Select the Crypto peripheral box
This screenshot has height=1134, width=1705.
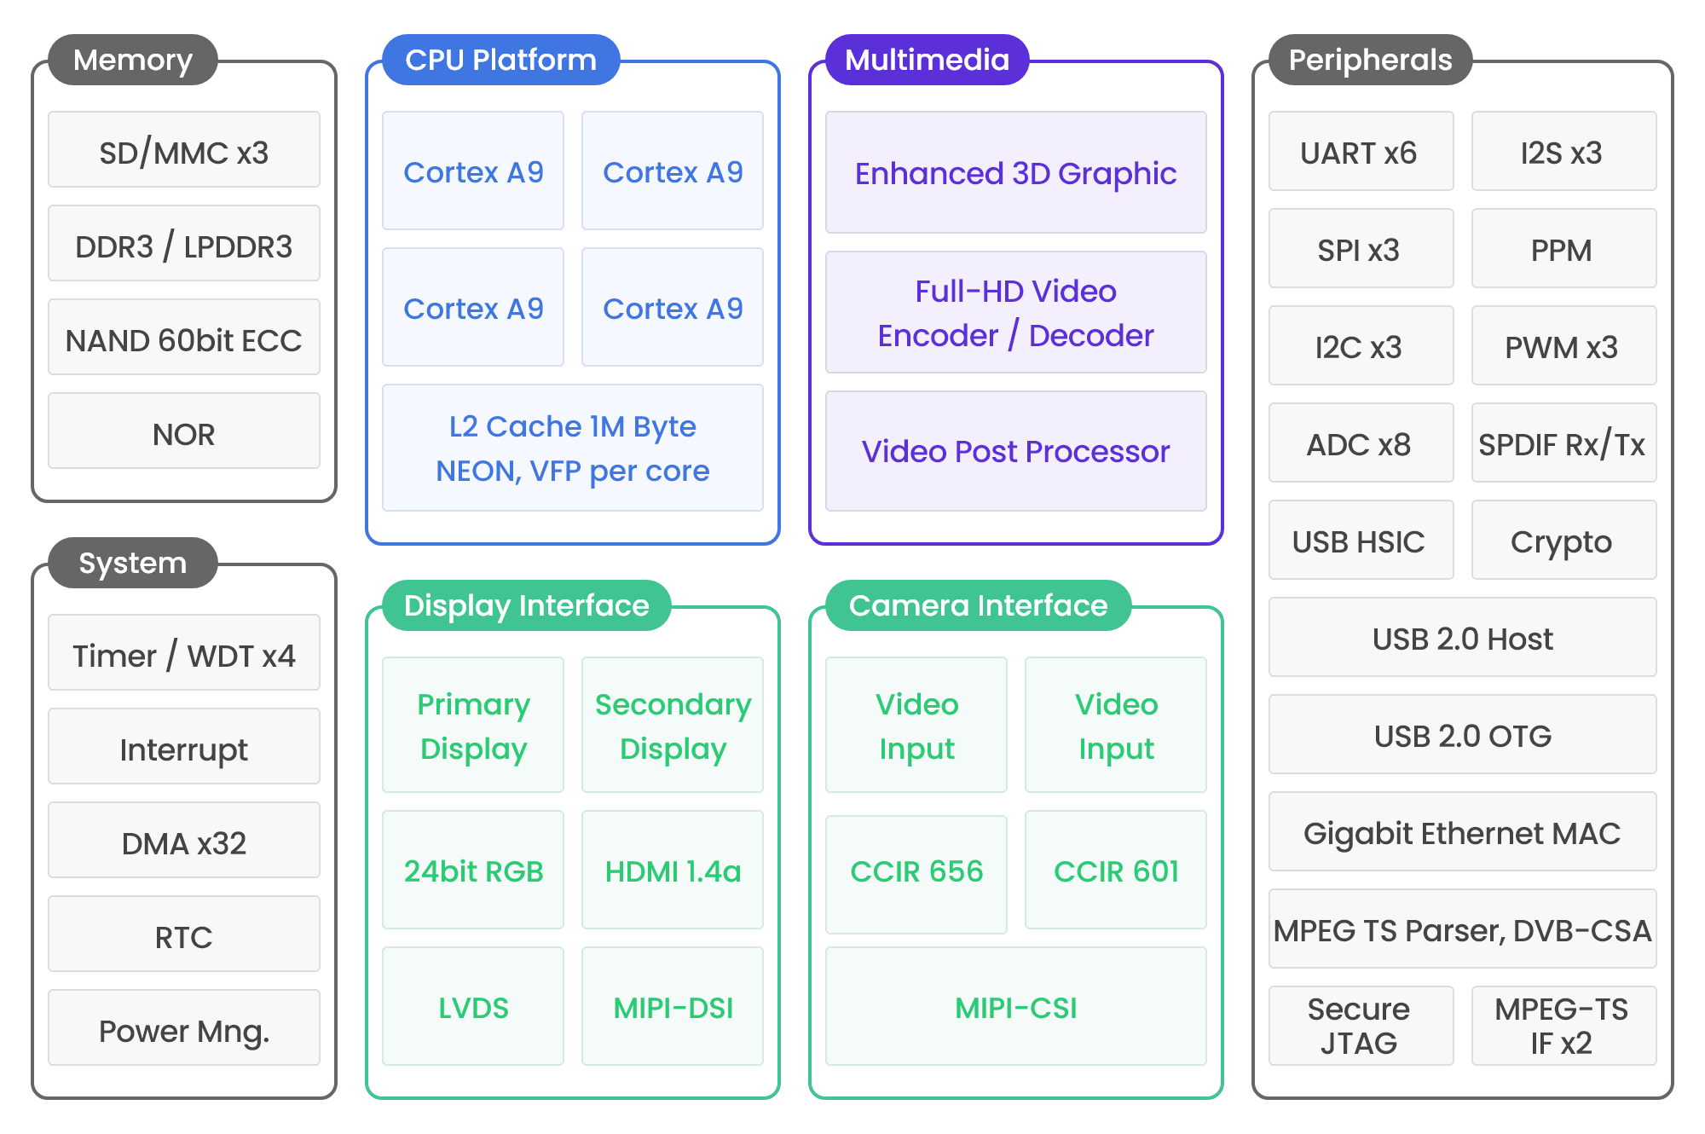(1564, 540)
